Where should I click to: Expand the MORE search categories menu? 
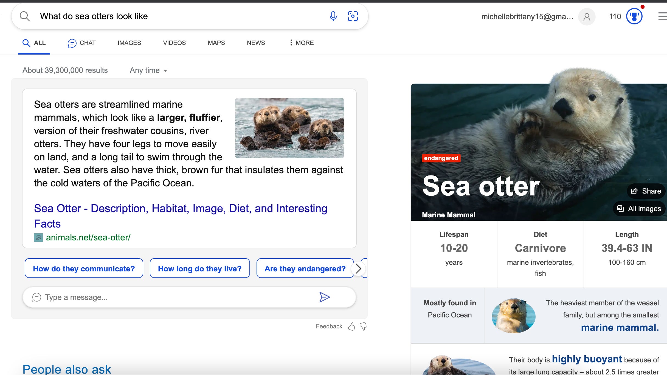pos(302,43)
